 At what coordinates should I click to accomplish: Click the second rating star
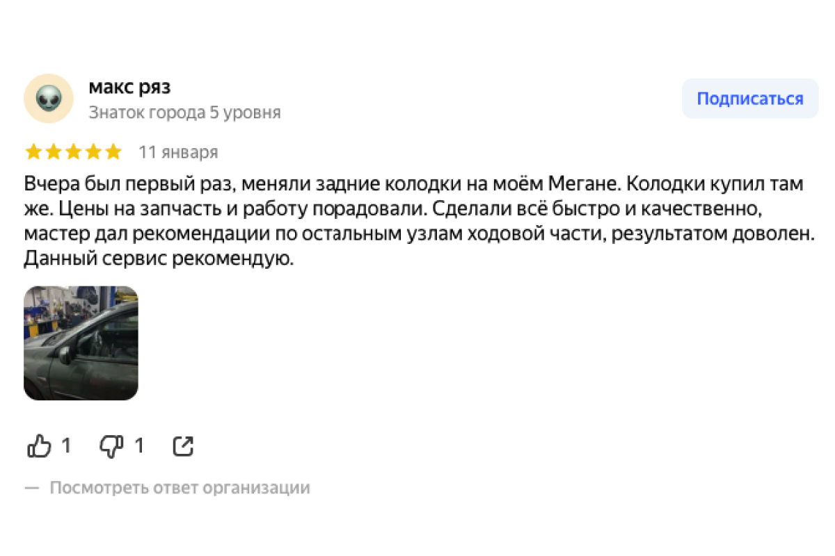click(53, 152)
